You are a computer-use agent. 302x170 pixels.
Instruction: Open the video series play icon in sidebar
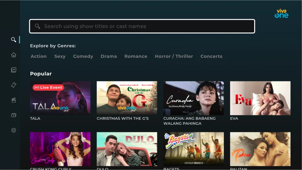(x=14, y=115)
